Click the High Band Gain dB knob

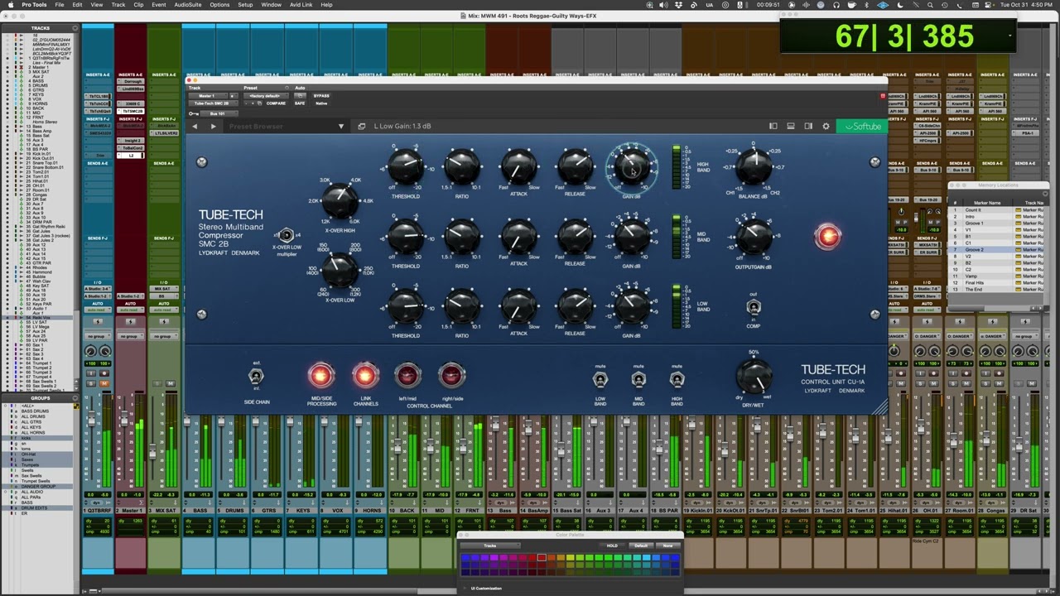pyautogui.click(x=632, y=167)
